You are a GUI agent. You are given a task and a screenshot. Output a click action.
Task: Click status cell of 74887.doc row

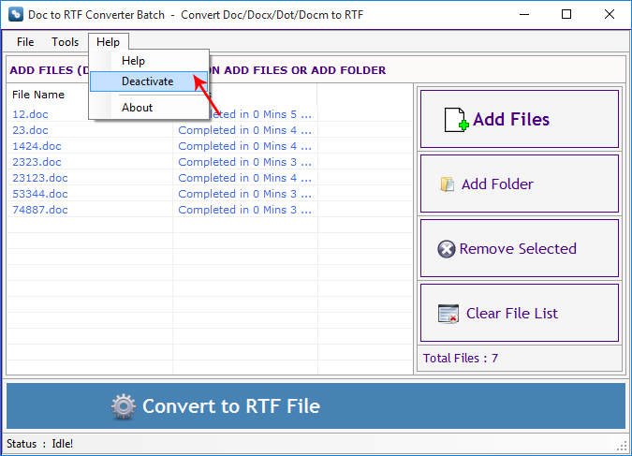(245, 210)
